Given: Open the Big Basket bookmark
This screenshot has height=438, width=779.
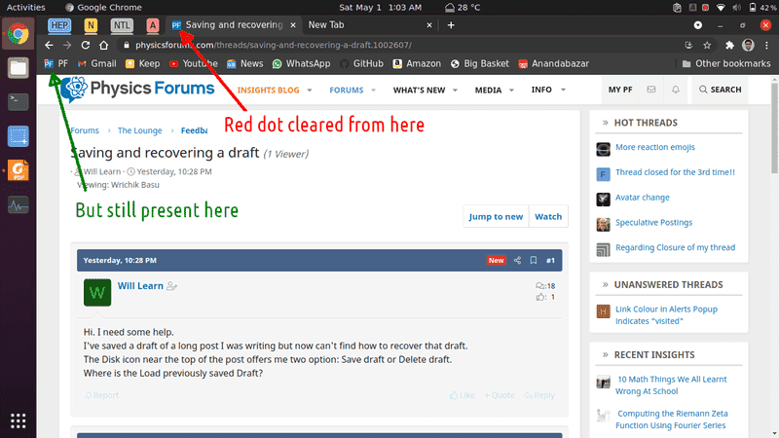Looking at the screenshot, I should [x=479, y=63].
